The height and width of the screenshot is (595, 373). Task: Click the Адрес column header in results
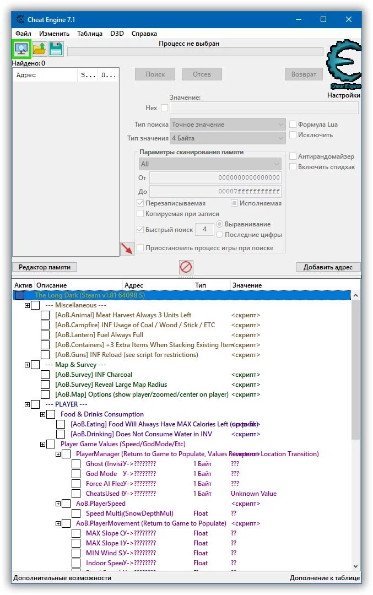(x=46, y=75)
